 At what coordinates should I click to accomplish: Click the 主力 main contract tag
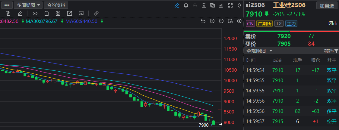(x=291, y=23)
